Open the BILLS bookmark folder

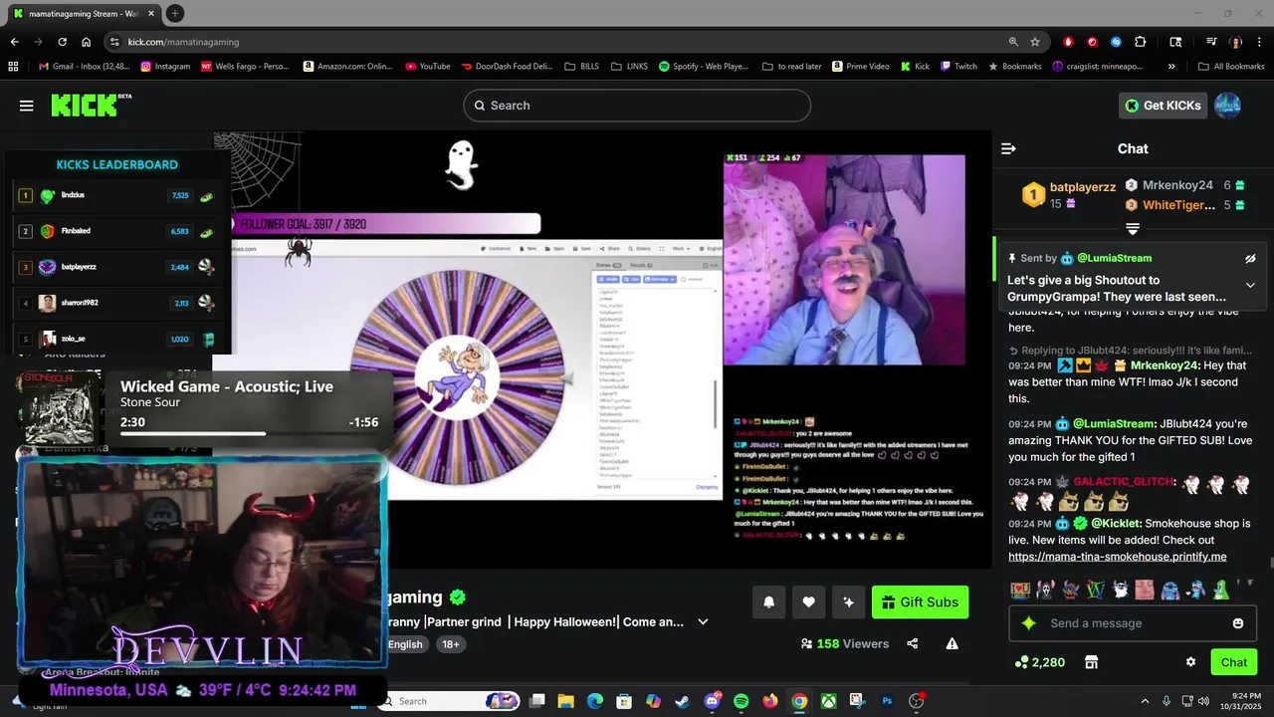tap(581, 67)
